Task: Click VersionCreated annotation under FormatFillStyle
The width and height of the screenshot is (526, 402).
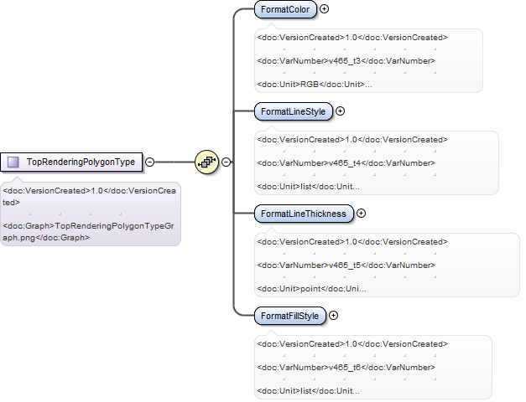Action: tap(352, 344)
